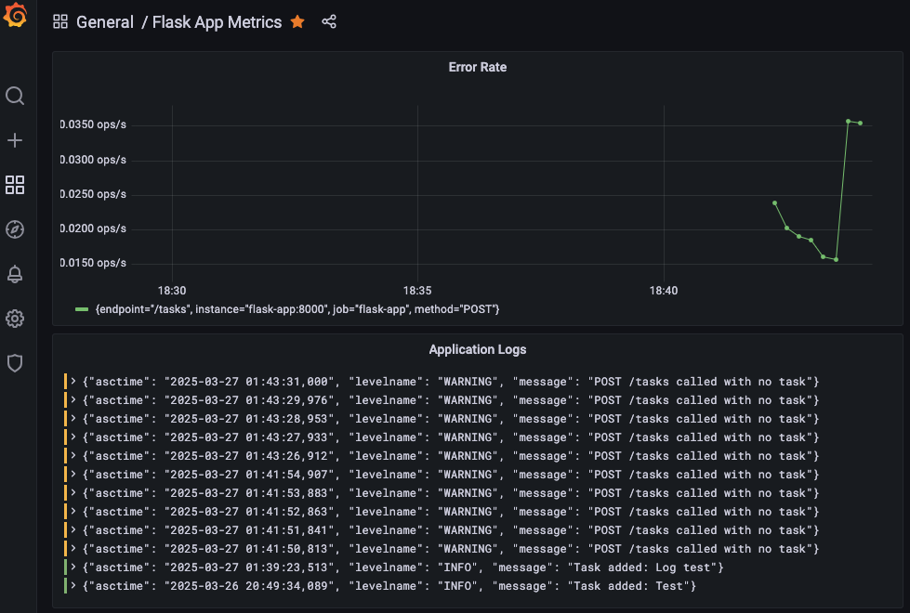Image resolution: width=910 pixels, height=613 pixels.
Task: Open the Error Rate panel title menu
Action: pyautogui.click(x=478, y=67)
